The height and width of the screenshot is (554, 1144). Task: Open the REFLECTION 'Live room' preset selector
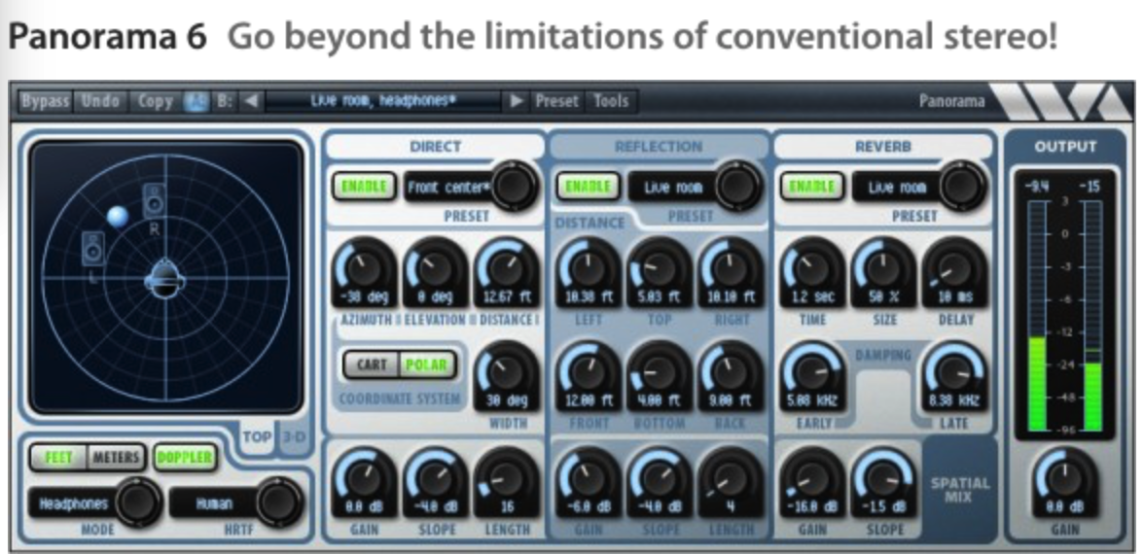pos(673,188)
